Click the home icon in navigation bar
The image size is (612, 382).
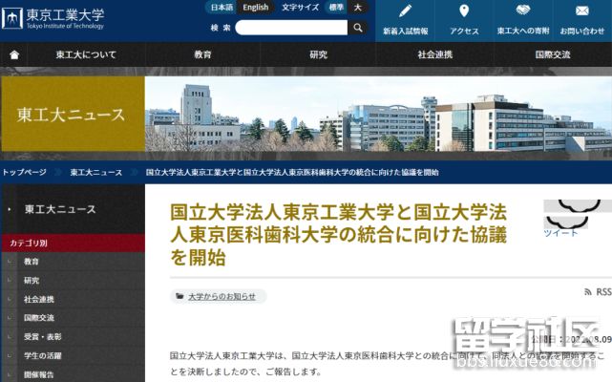[14, 54]
